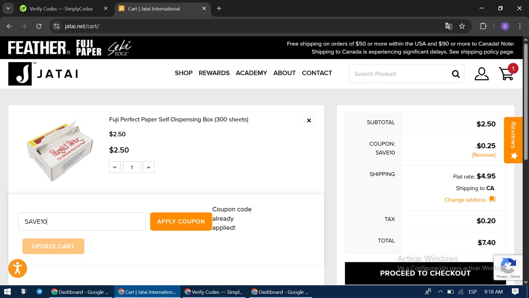Show hidden system tray icons
This screenshot has height=298, width=529.
440,292
